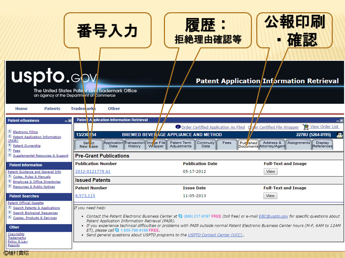The image size is (345, 258).
Task: Open Other in the top navigation
Action: coord(114,109)
